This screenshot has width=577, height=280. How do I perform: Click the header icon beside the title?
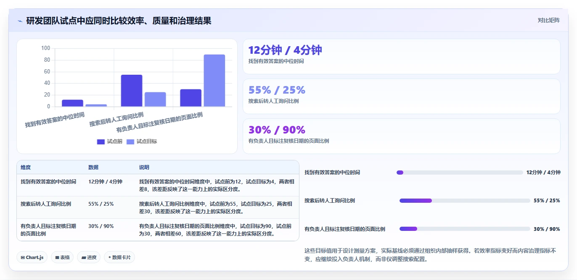pos(20,21)
